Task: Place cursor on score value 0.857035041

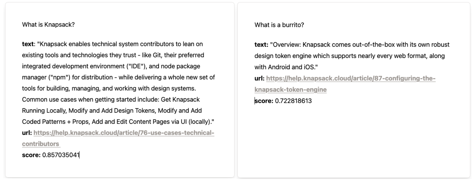Action: [61, 155]
